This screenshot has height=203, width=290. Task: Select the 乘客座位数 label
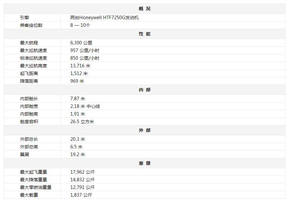tap(31, 25)
